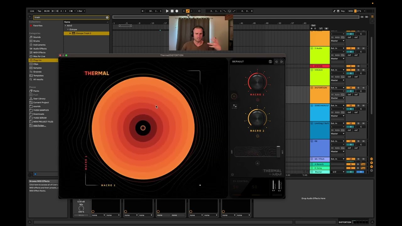Select the Plug-Ins browser category
Screen dimensions: 402x226
(x=37, y=60)
